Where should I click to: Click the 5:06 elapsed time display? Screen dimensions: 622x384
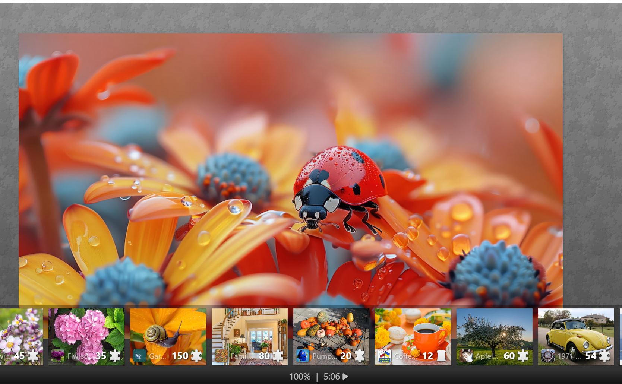(331, 377)
